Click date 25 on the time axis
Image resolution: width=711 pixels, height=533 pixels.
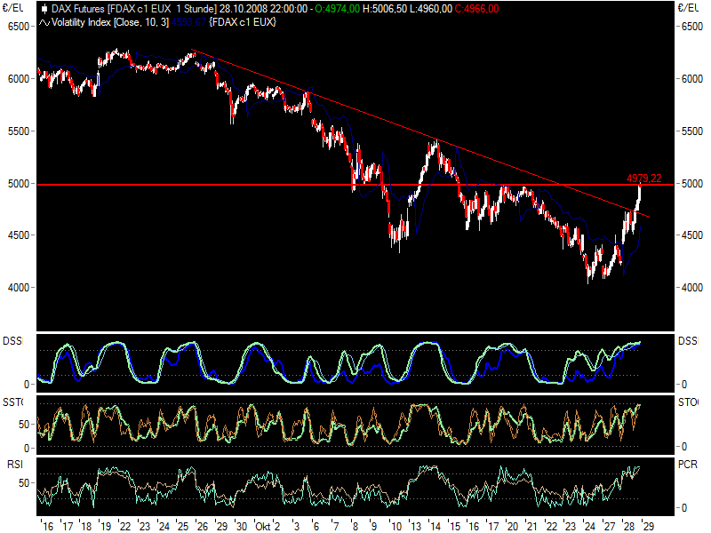pyautogui.click(x=183, y=527)
